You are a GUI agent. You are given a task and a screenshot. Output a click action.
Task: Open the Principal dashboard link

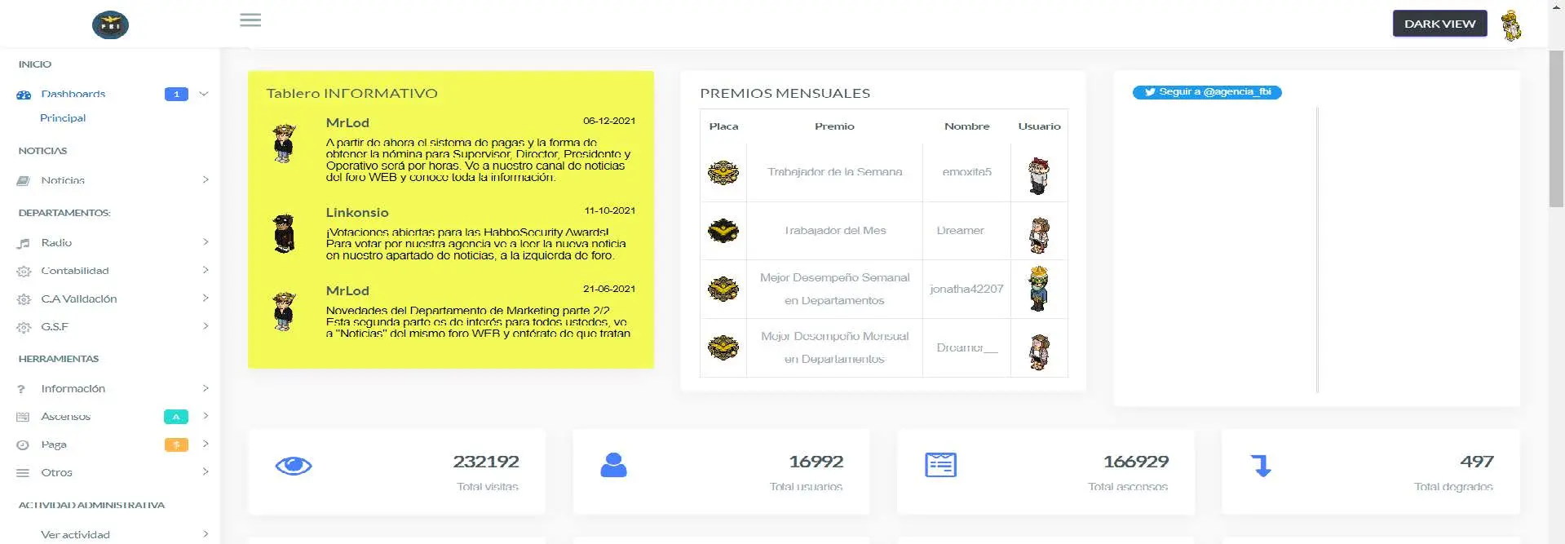pos(63,118)
